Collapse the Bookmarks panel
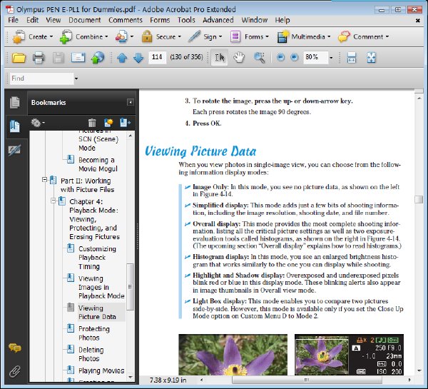 coord(131,103)
